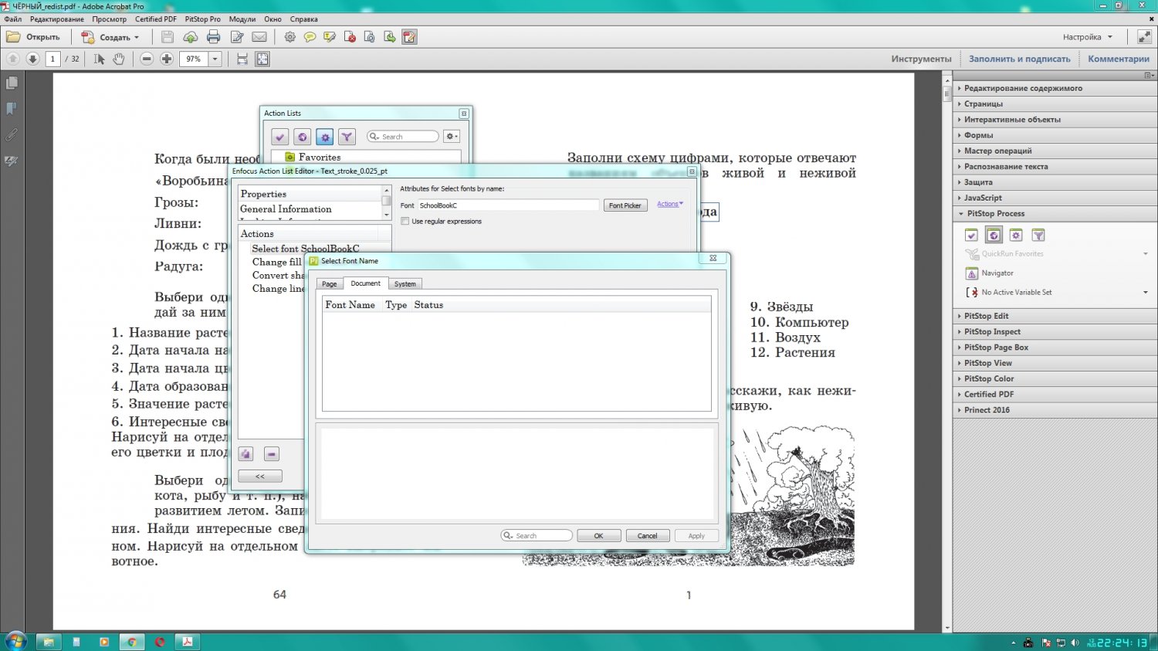Open Preflight Profiles in PitStop Process panel
The image size is (1158, 651).
[971, 236]
